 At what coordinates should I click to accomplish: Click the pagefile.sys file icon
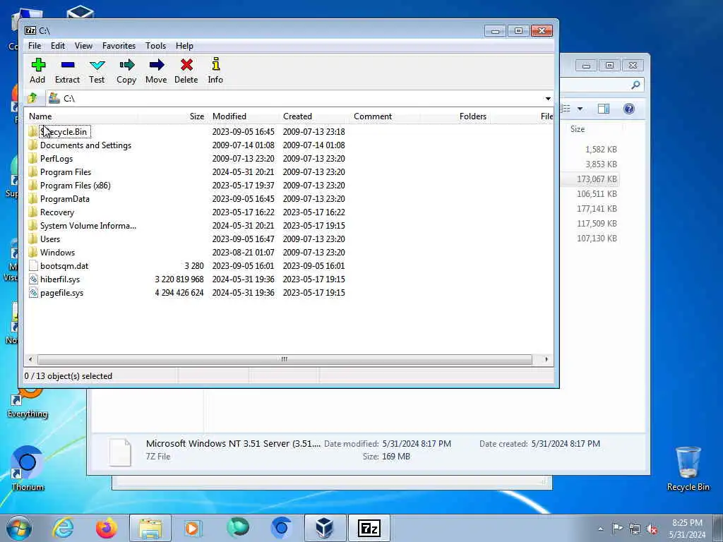[x=33, y=293]
